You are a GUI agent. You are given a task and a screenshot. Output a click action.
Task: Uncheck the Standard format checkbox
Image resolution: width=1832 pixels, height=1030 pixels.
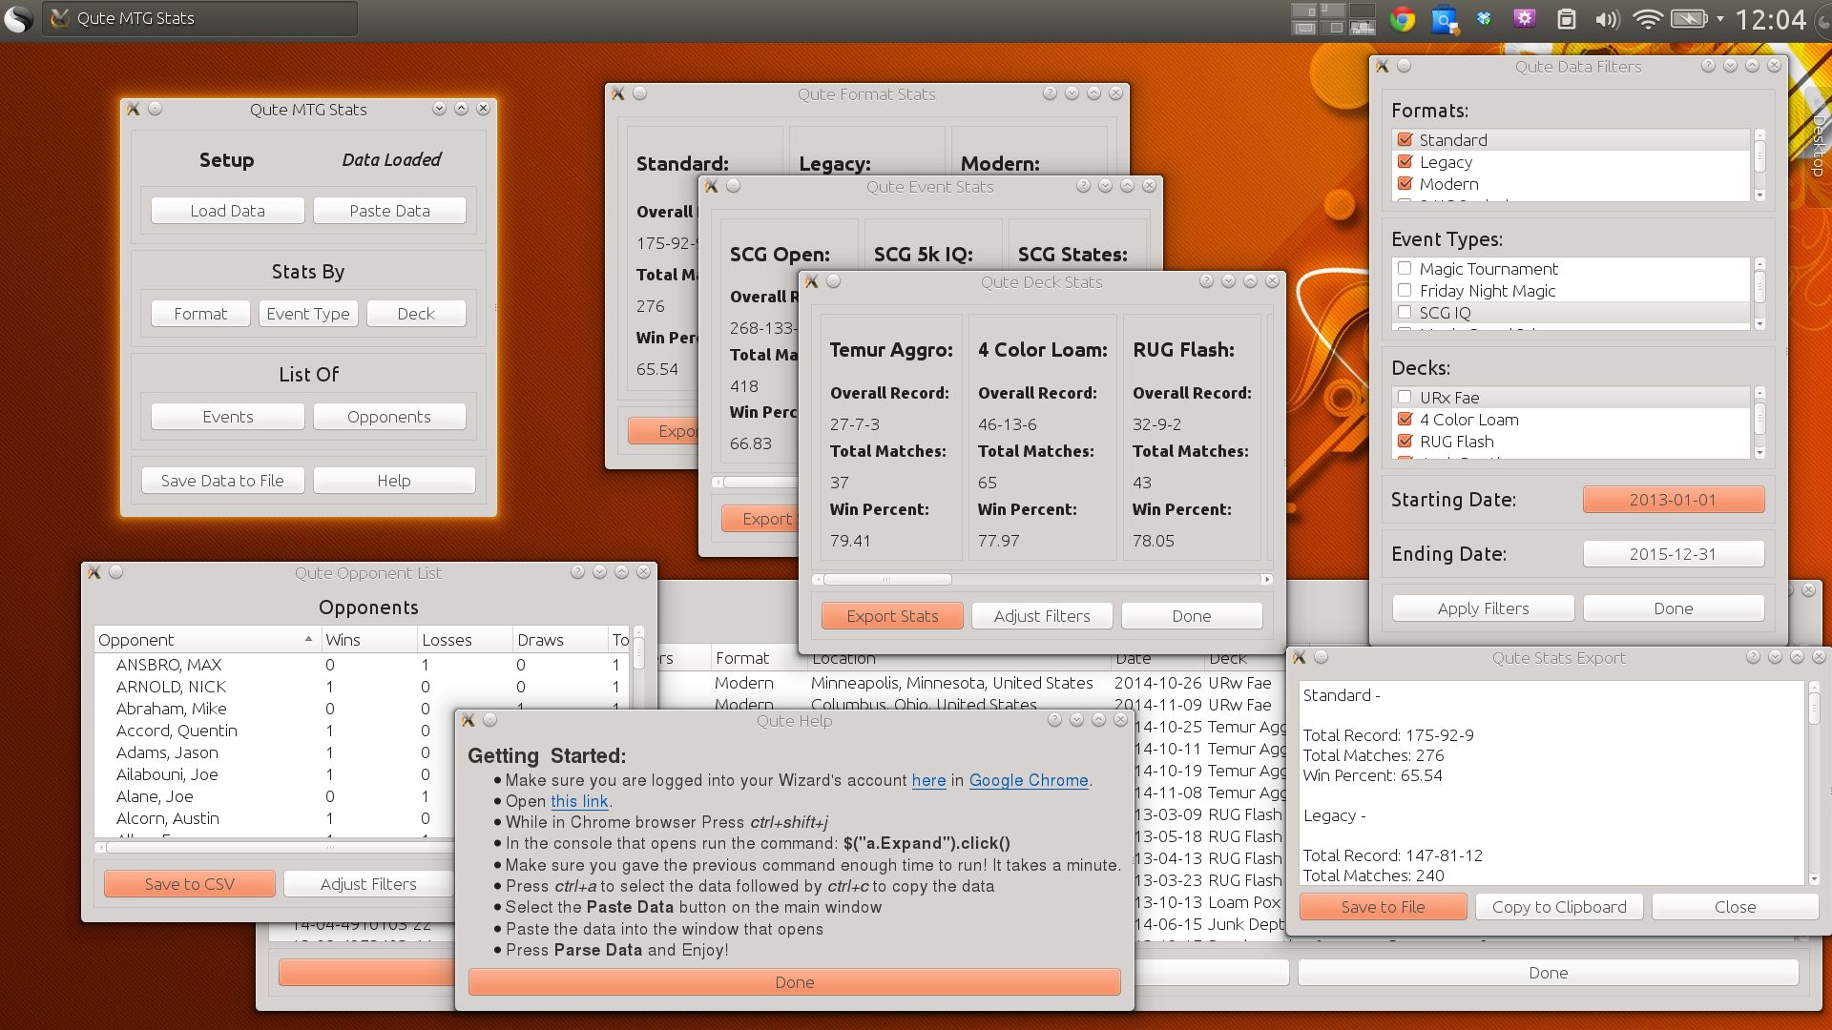(1405, 140)
